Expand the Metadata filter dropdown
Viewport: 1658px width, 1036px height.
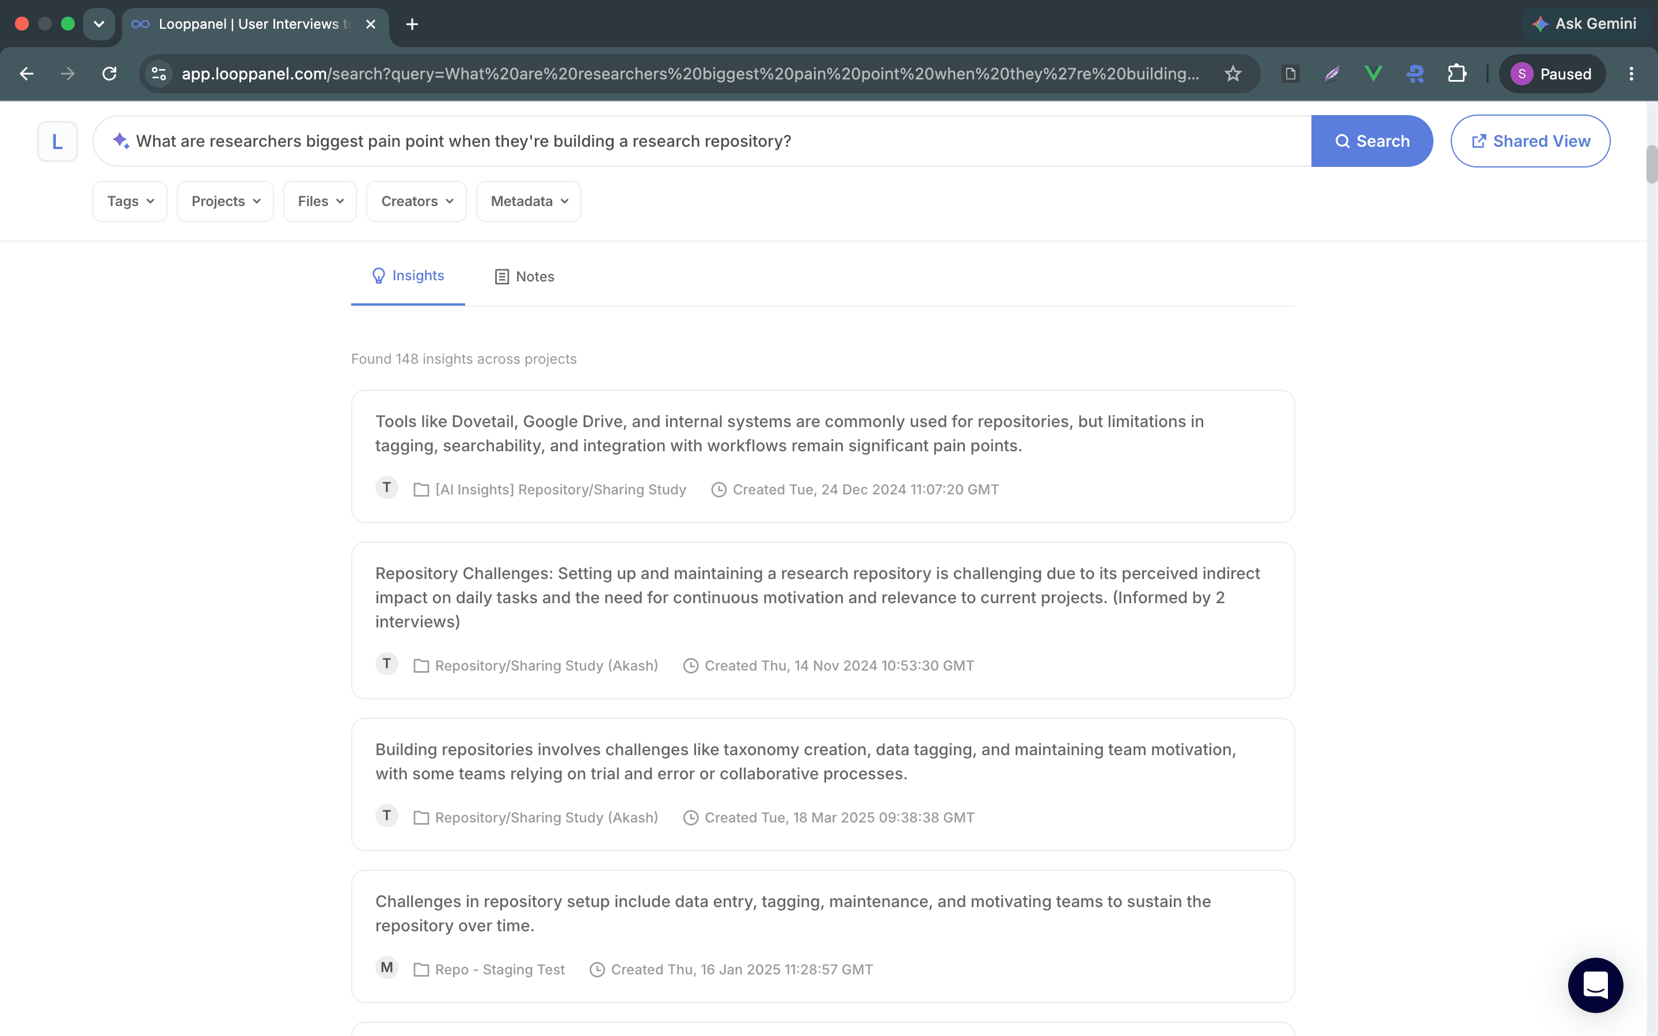click(x=529, y=201)
